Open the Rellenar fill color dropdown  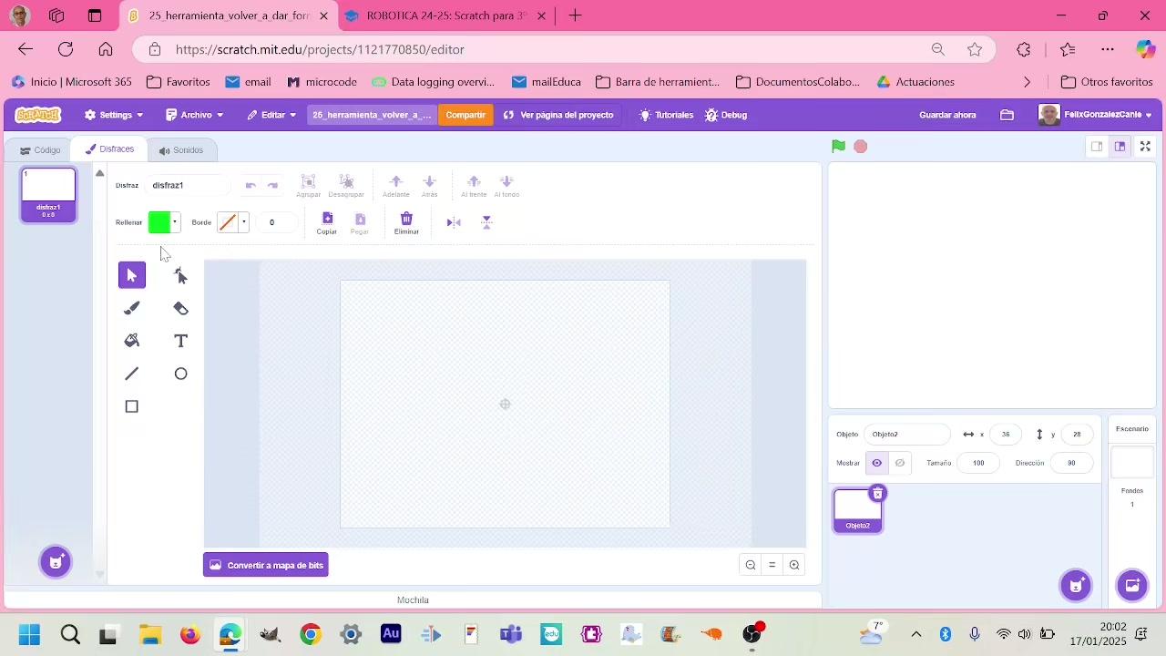tap(164, 222)
